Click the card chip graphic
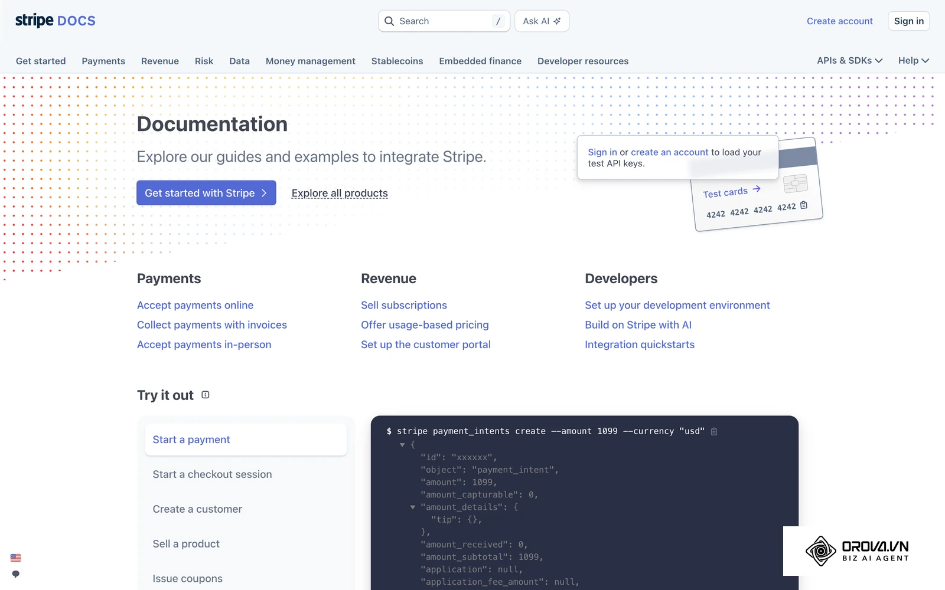 point(796,183)
